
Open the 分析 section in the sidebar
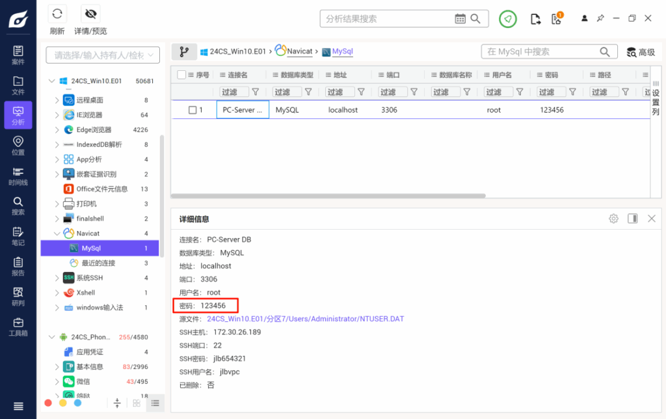18,116
